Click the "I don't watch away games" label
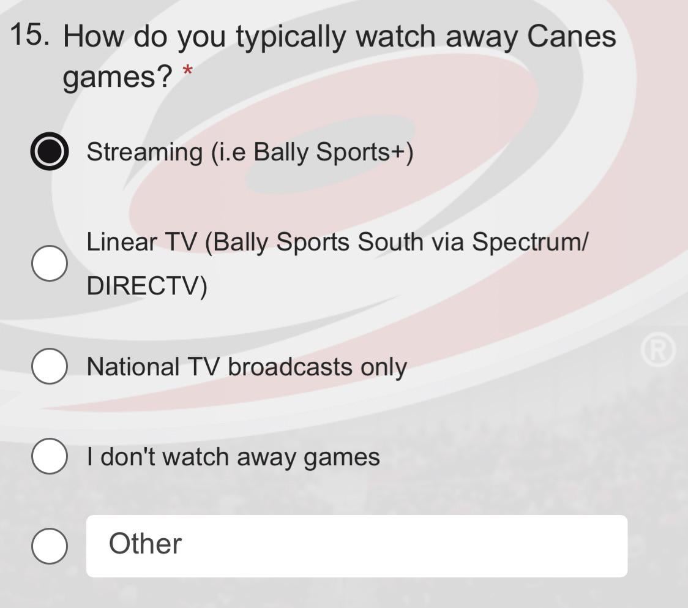Viewport: 688px width, 608px height. click(x=233, y=457)
